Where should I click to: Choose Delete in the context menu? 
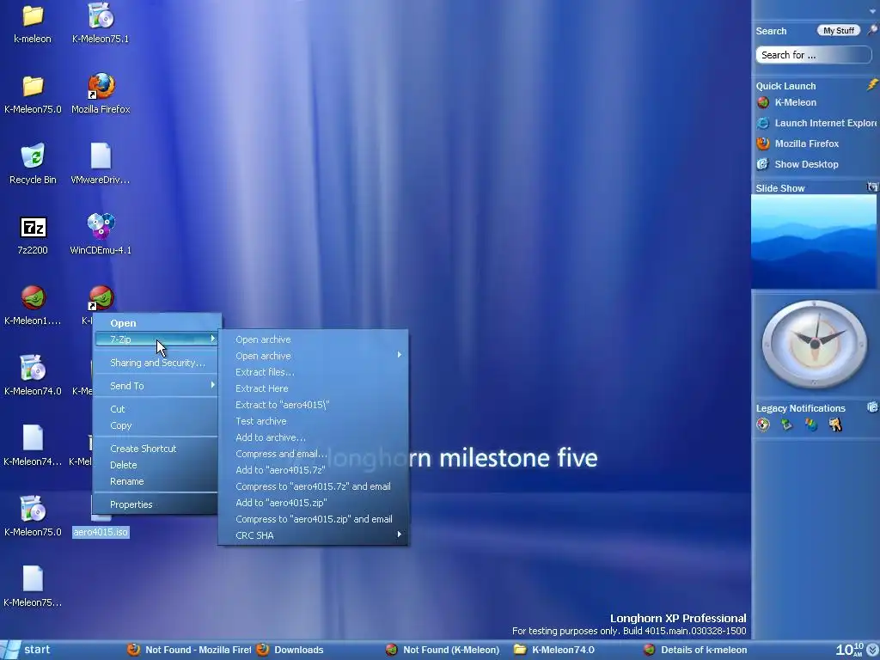[157, 465]
